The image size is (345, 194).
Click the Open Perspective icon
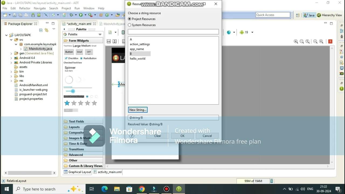tap(298, 15)
